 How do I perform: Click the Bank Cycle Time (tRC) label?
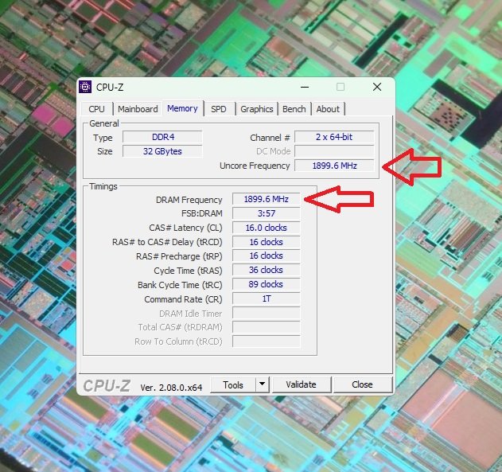tap(180, 285)
